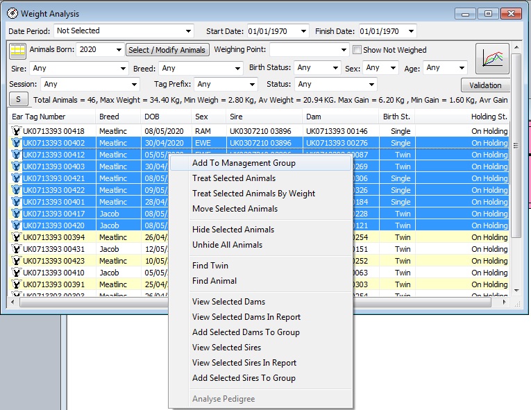Click the yellow grid table icon

pos(17,51)
